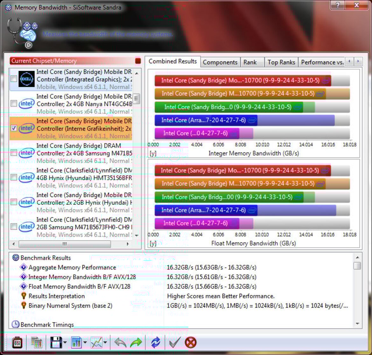372x355 pixels.
Task: Tick the checkbox for the Dell Integrated Graphics entry
Action: (14, 79)
